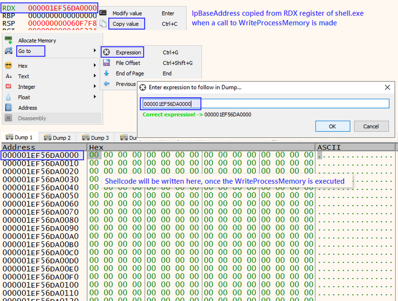The image size is (398, 301).
Task: Expand the Integer submenu arrow
Action: click(x=94, y=86)
